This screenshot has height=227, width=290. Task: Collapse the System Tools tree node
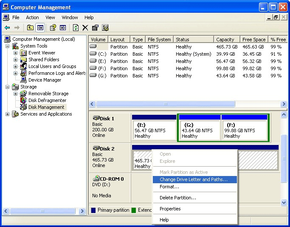pyautogui.click(x=7, y=46)
